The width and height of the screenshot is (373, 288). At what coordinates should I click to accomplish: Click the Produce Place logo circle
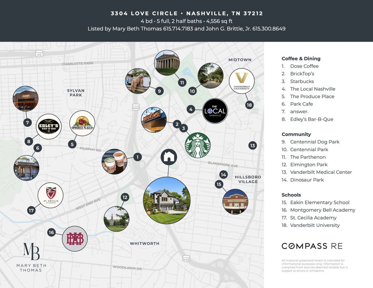(x=82, y=123)
